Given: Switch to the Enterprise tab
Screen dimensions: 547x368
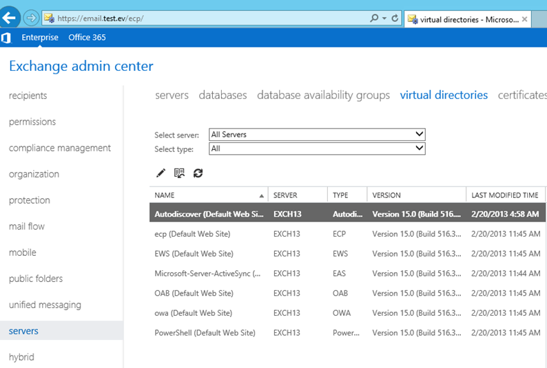Looking at the screenshot, I should pos(40,37).
